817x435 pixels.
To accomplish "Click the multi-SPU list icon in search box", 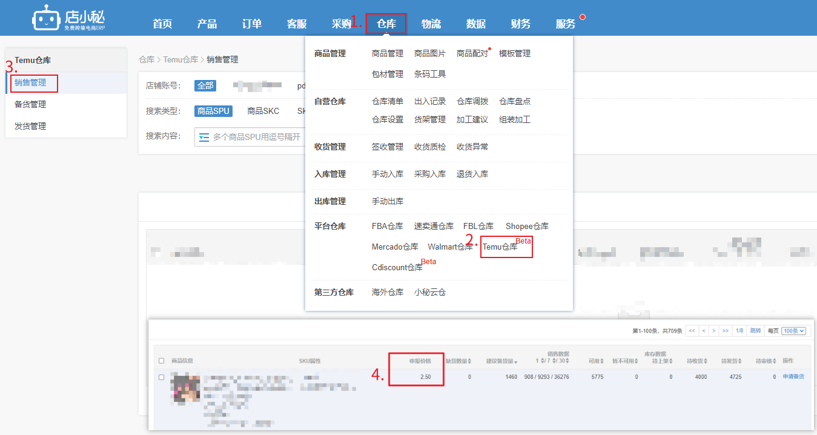I will pyautogui.click(x=204, y=138).
